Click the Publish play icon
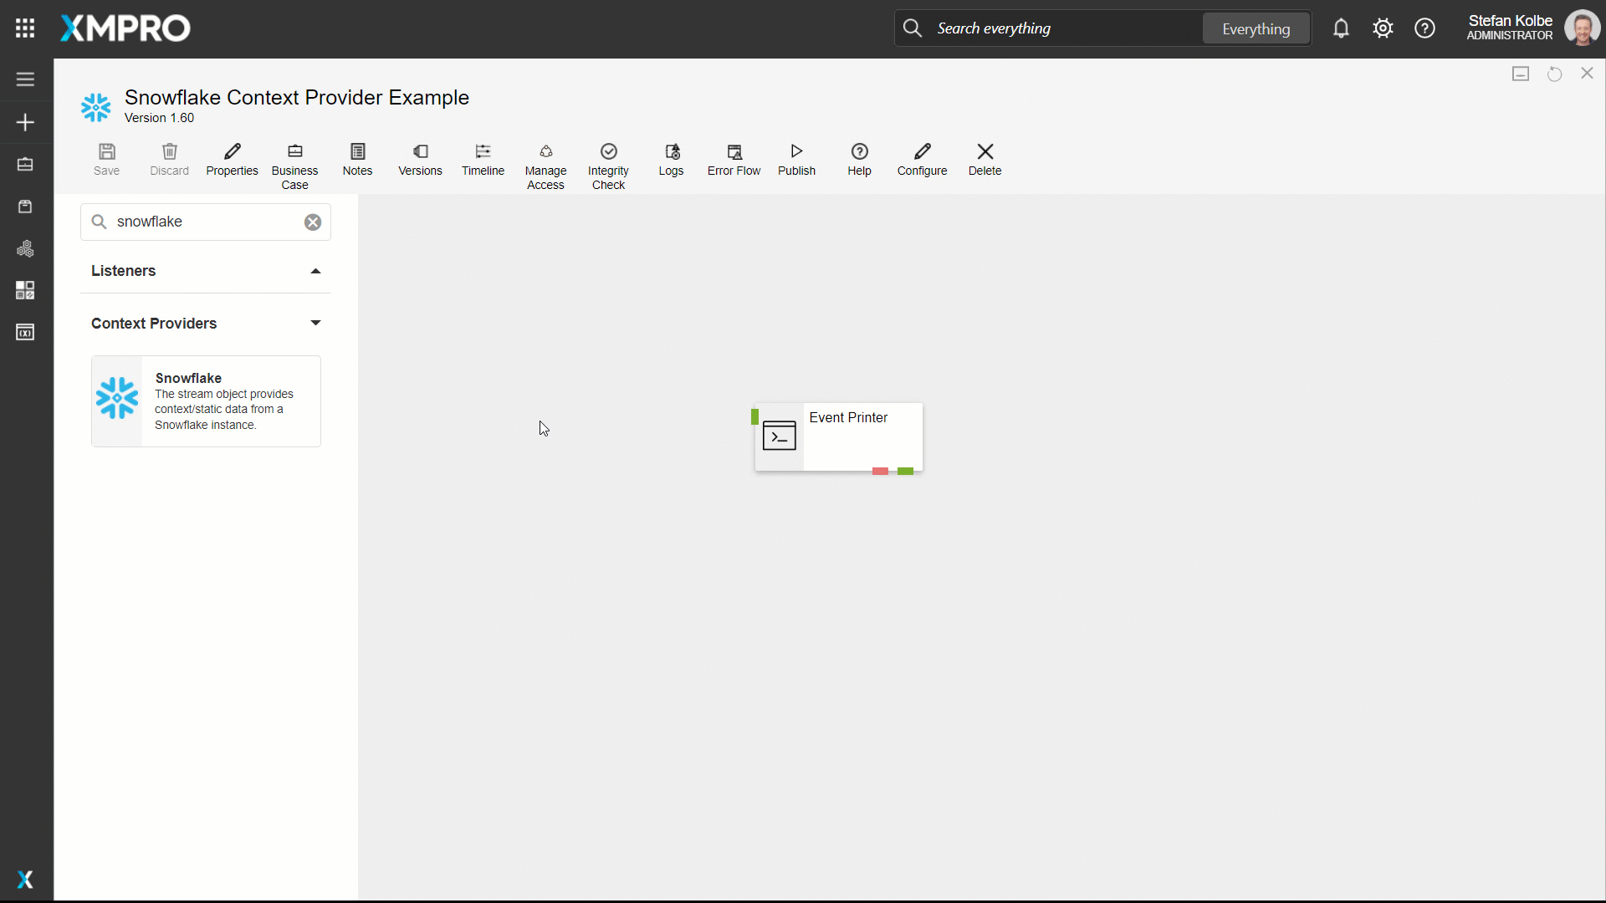Screen dimensions: 1606x903 [x=796, y=151]
